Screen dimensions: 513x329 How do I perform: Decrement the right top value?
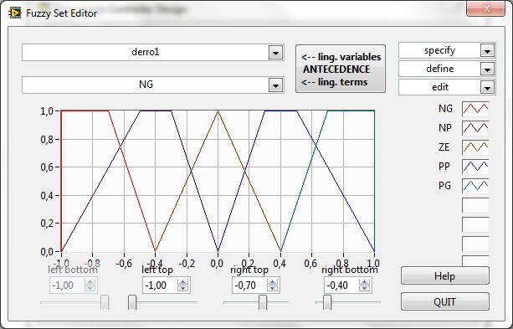[x=272, y=289]
